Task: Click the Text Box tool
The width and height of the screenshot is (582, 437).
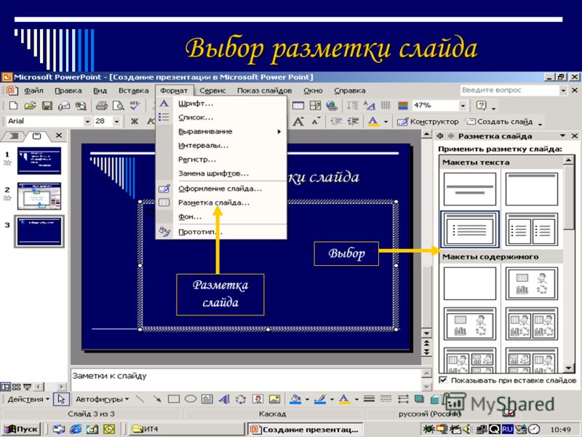Action: click(207, 399)
